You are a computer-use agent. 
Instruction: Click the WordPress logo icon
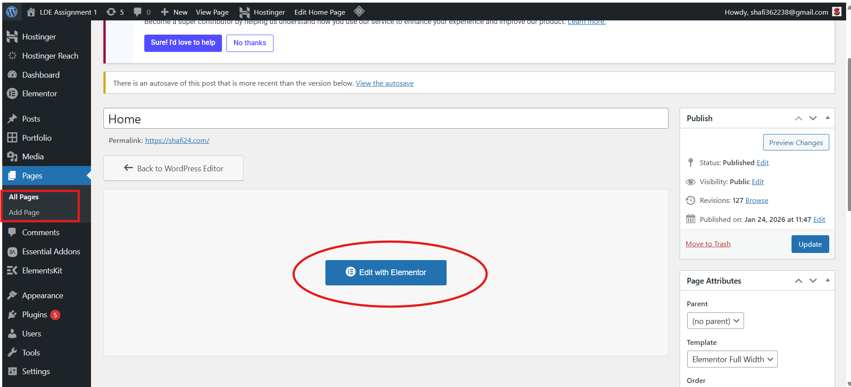[x=12, y=12]
